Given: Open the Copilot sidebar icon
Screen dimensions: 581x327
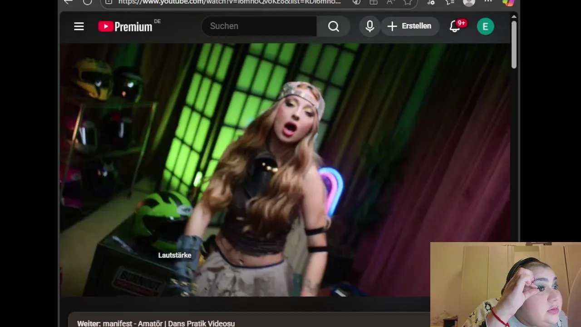Looking at the screenshot, I should tap(508, 2).
